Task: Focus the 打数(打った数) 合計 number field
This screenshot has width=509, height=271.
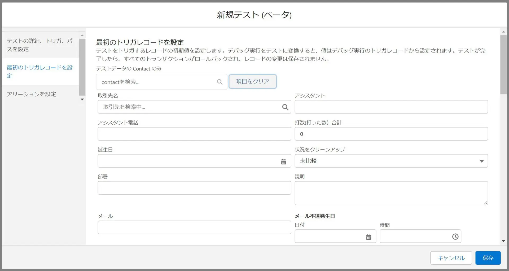Action: pyautogui.click(x=391, y=134)
